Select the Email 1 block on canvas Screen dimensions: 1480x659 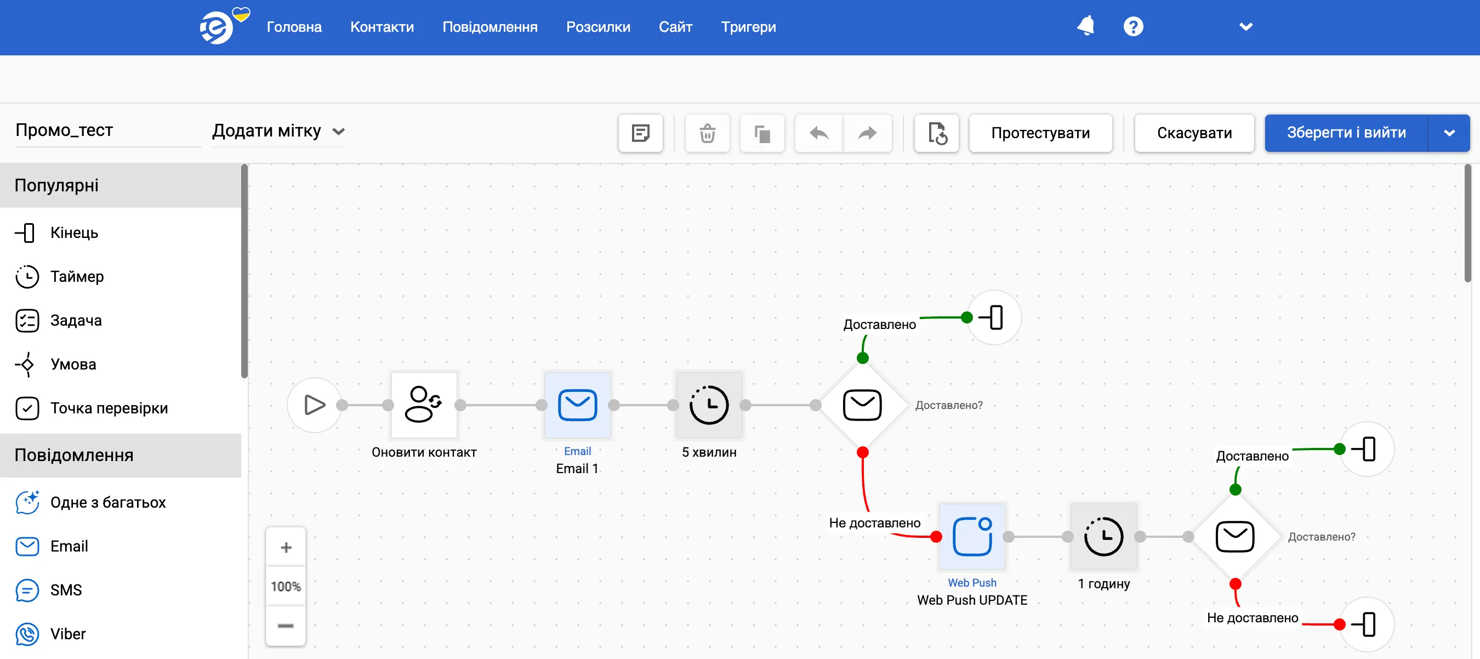577,405
